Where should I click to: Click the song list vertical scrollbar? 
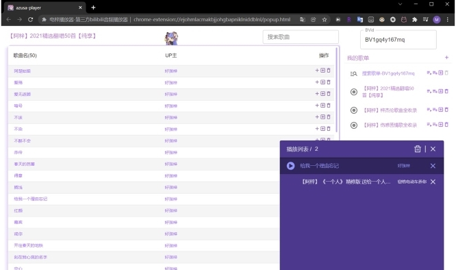point(337,90)
